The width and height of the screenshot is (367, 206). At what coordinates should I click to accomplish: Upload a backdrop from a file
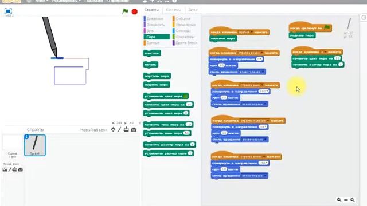click(x=14, y=169)
